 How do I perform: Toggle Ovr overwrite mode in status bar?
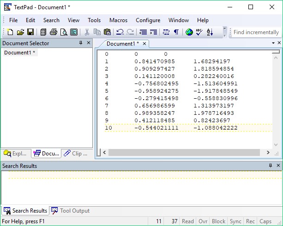(203, 221)
